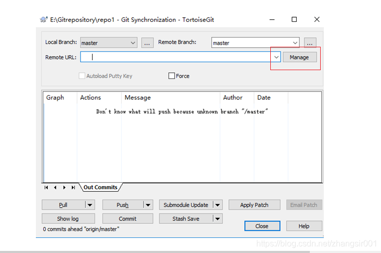Close the dialog with the Close button
Screen dimensions: 381x253
(262, 226)
